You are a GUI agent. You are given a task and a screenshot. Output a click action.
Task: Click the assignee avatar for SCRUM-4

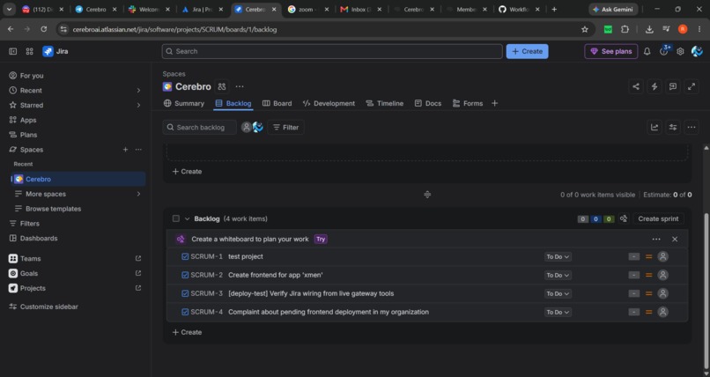(663, 312)
